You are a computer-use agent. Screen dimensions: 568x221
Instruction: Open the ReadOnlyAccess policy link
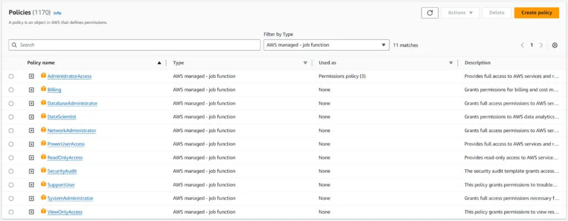65,158
